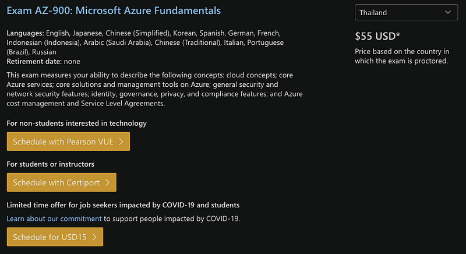Click Schedule with Certiport button
Viewport: 466px width, 254px height.
pyautogui.click(x=62, y=182)
